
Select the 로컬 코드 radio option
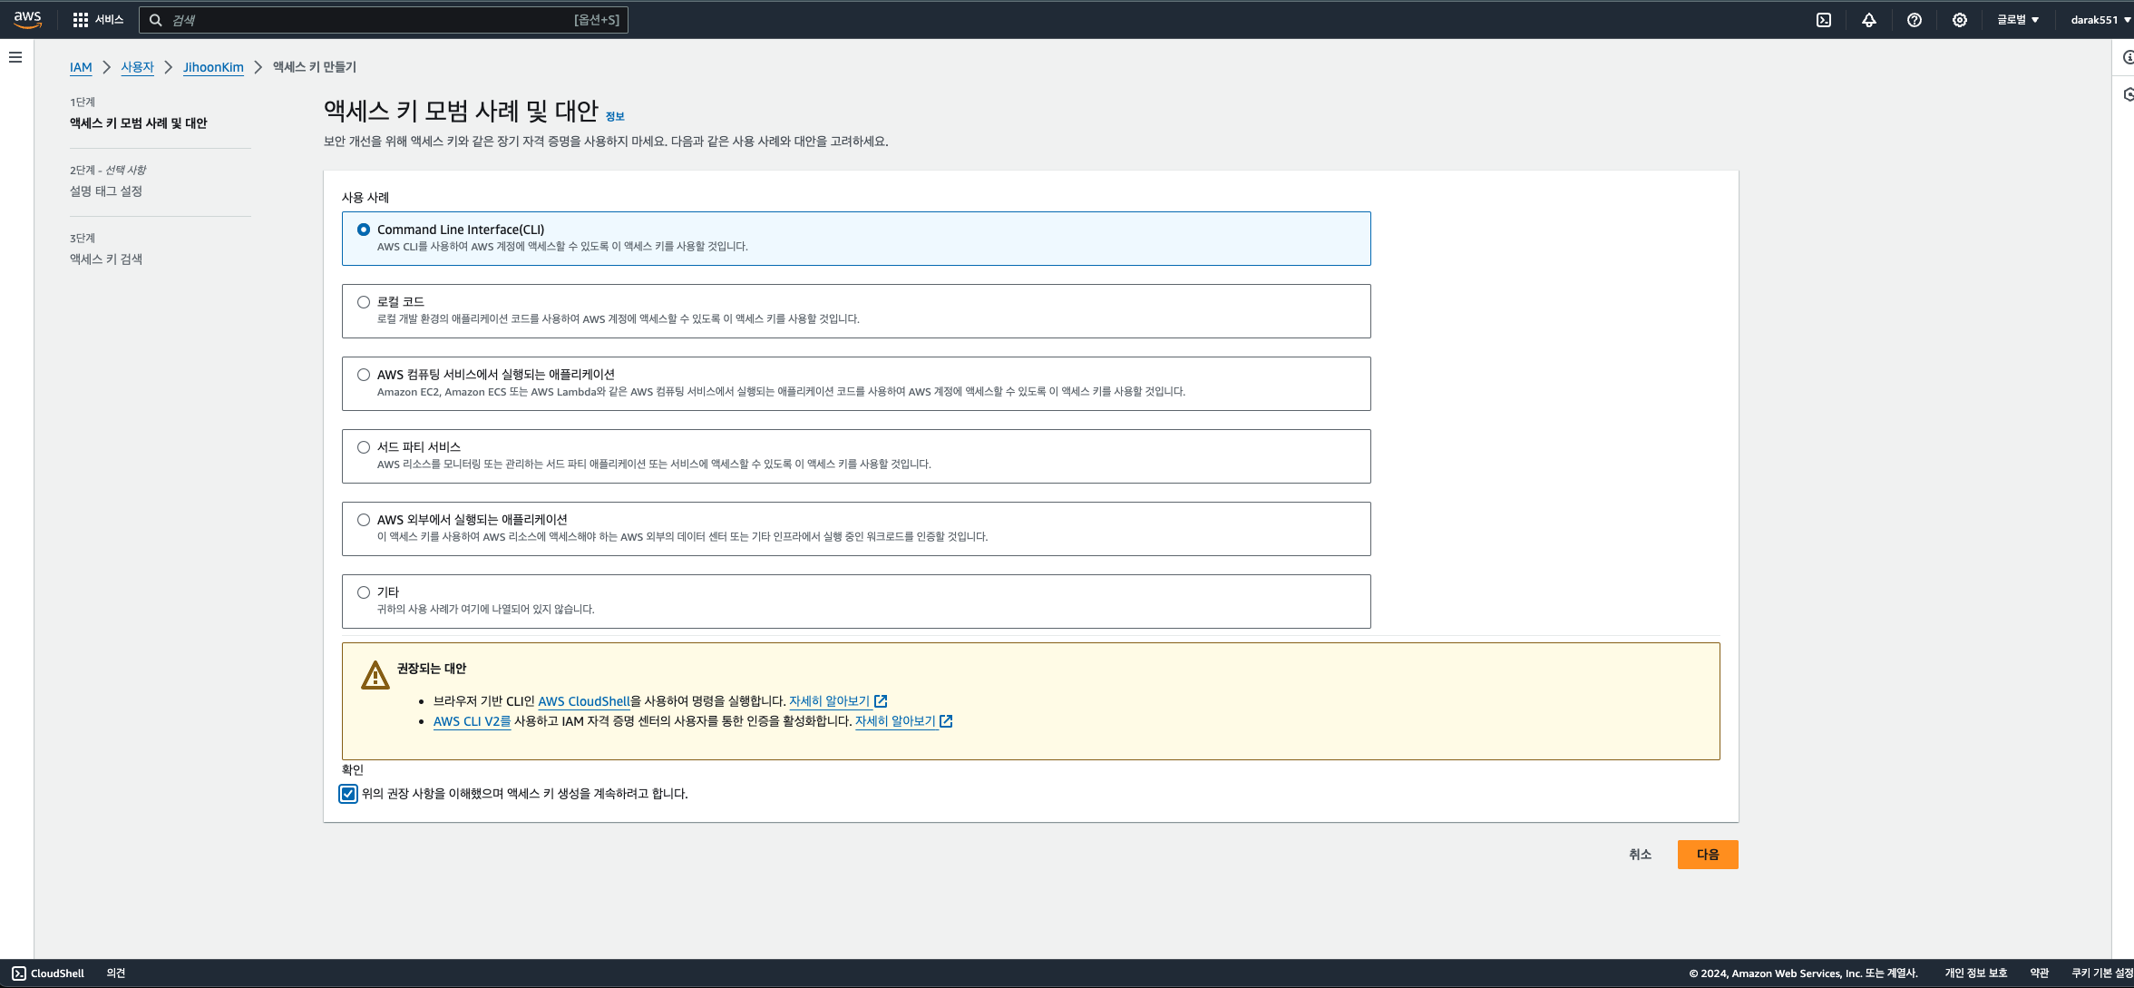tap(364, 302)
